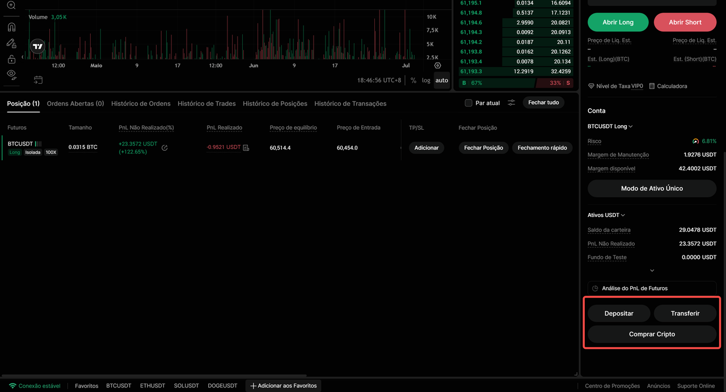Expand Ativos USDT dropdown
The image size is (726, 392).
tap(606, 215)
